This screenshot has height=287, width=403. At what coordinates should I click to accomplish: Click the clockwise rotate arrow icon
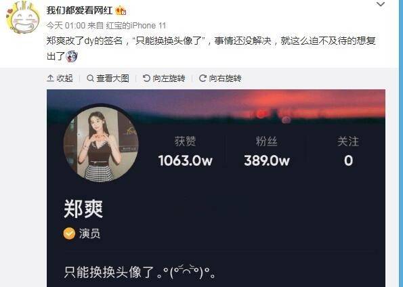tap(203, 78)
